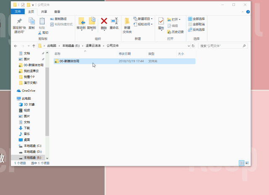Viewport: 269px width, 195px height.
Task: Click 此电脑 in address breadcrumb
Action: 52,46
